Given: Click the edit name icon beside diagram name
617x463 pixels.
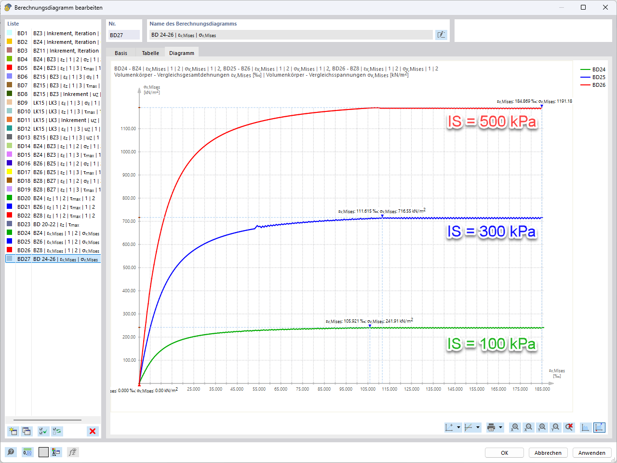Looking at the screenshot, I should pyautogui.click(x=441, y=35).
